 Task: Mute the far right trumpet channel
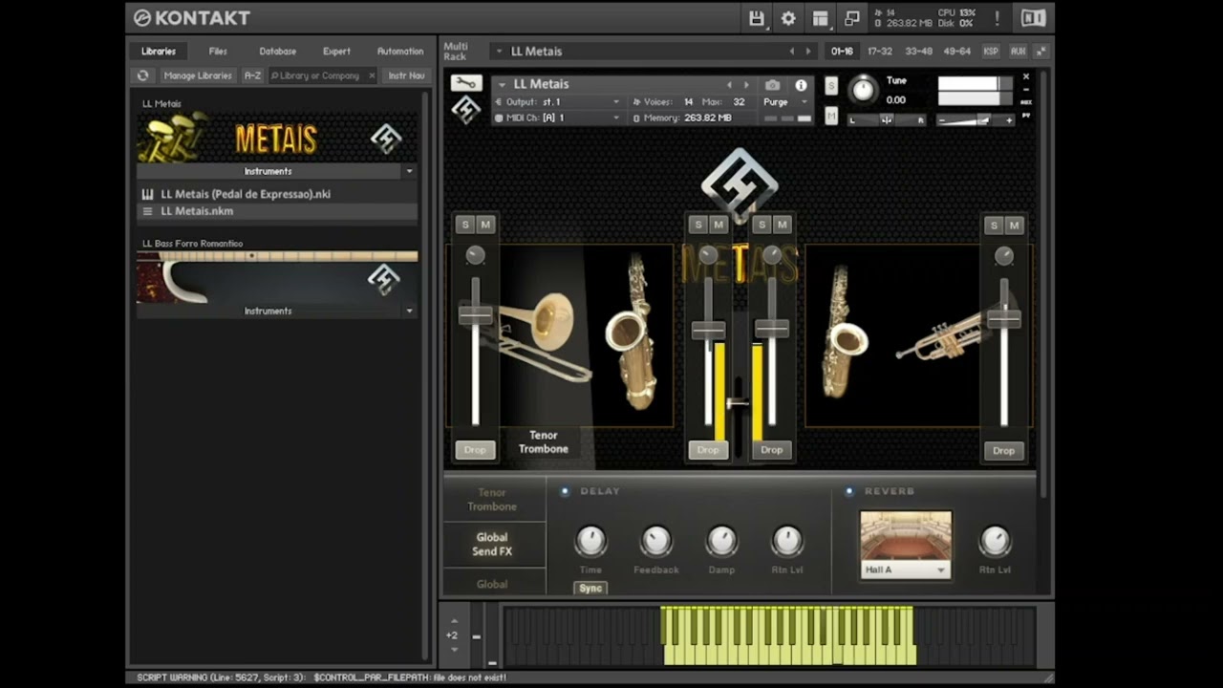pos(1015,226)
